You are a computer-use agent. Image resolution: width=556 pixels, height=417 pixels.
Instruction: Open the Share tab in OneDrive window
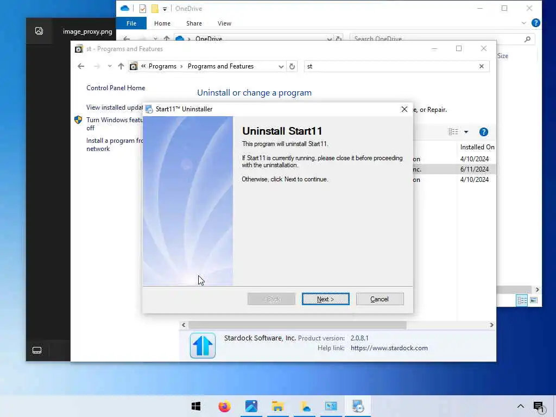click(194, 23)
